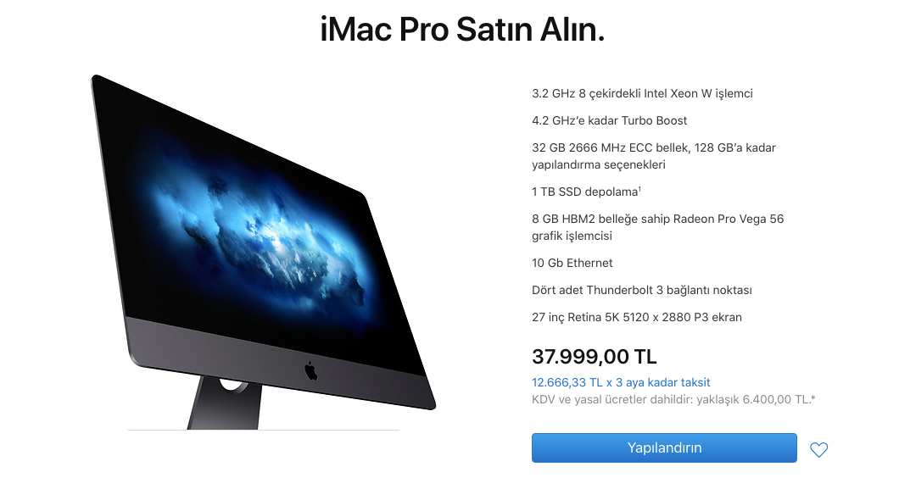Click the Turbo Boost spec line

(x=610, y=120)
